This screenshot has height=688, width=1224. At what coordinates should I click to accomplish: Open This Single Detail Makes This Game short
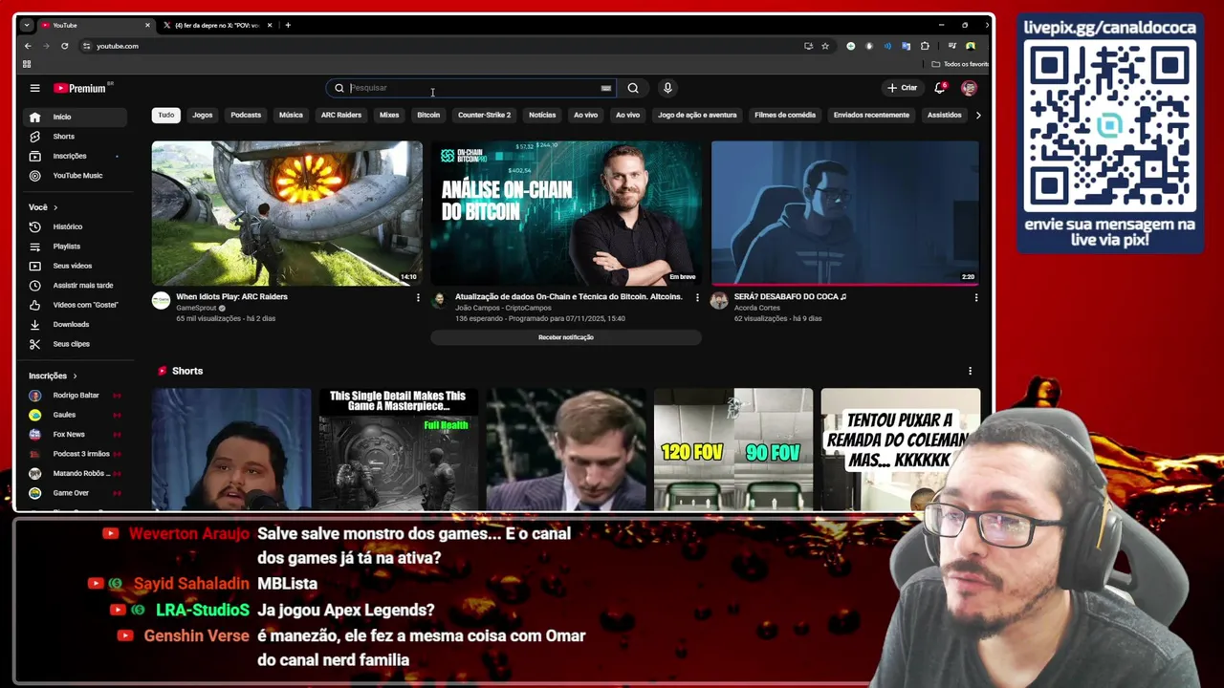(x=398, y=449)
